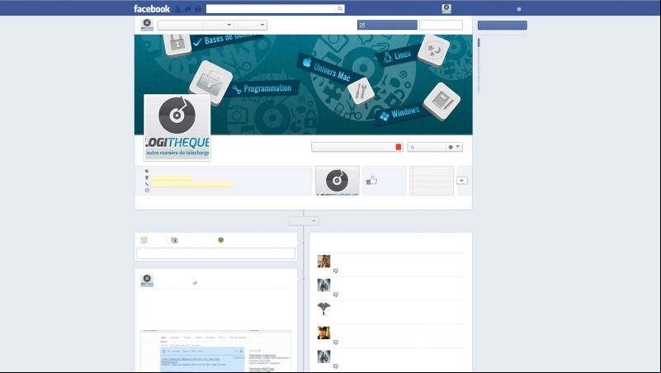This screenshot has width=661, height=373.
Task: Click the search magnifier icon
Action: click(x=340, y=9)
